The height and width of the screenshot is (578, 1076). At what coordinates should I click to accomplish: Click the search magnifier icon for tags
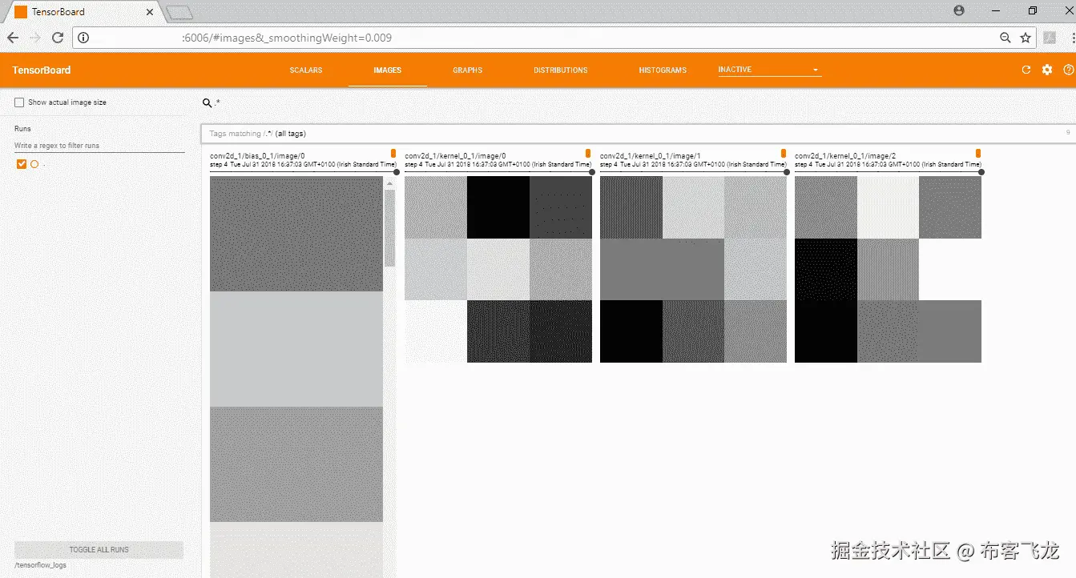(x=207, y=102)
